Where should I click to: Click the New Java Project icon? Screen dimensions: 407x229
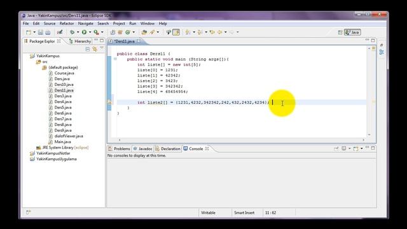113,32
